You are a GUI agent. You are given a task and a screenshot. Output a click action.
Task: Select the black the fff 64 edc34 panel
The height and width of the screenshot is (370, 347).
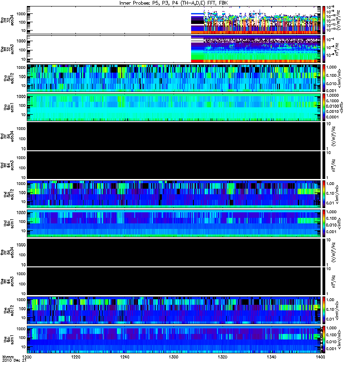174,253
